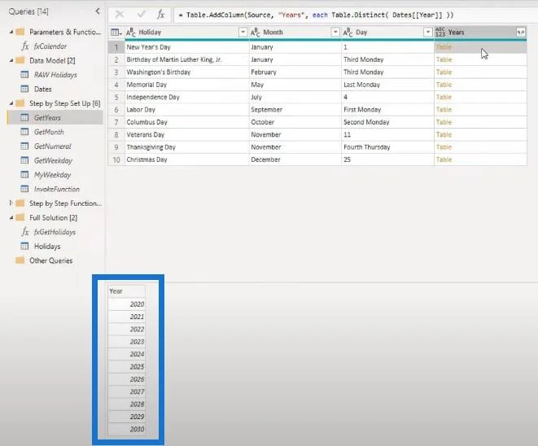Screen dimensions: 538x446
Task: Collapse the Queries pane with the chevron
Action: 98,11
